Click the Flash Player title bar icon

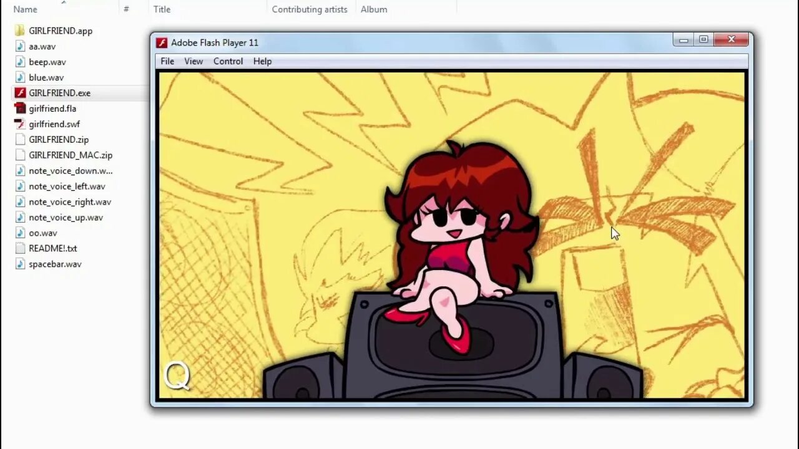162,42
